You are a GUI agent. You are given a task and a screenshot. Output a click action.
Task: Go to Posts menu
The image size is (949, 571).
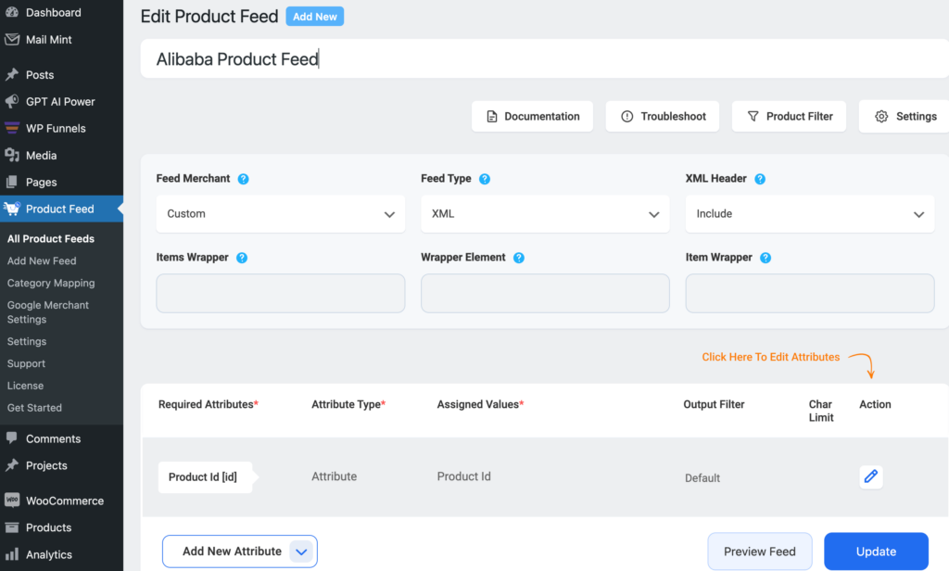coord(40,74)
